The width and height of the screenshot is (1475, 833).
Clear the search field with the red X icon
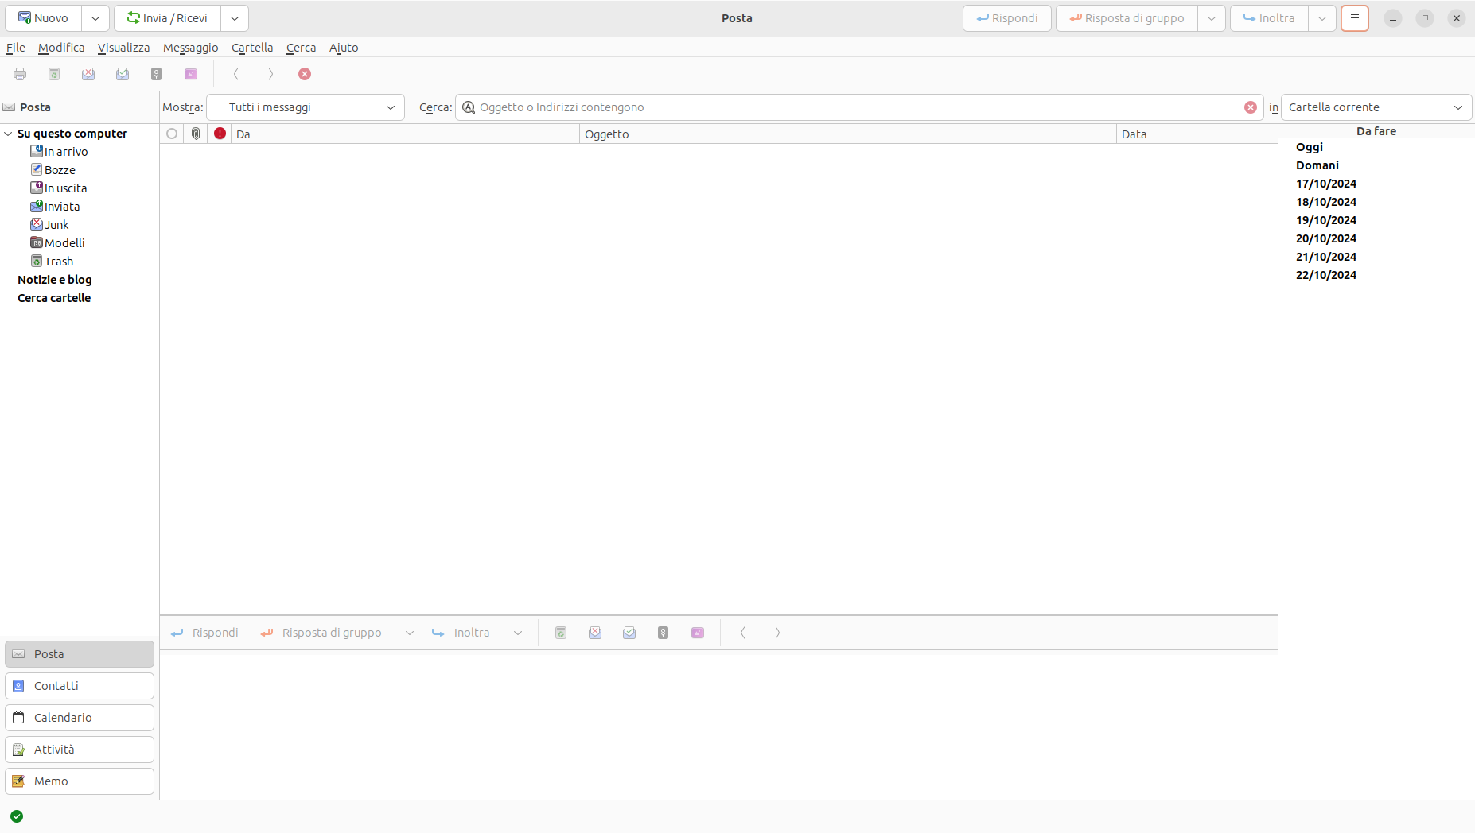pyautogui.click(x=1251, y=107)
